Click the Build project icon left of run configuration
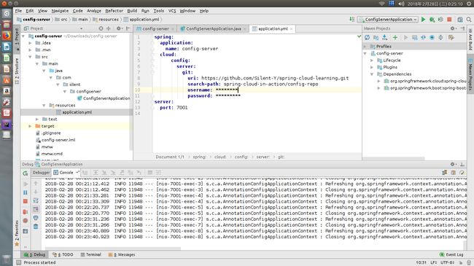 click(352, 20)
